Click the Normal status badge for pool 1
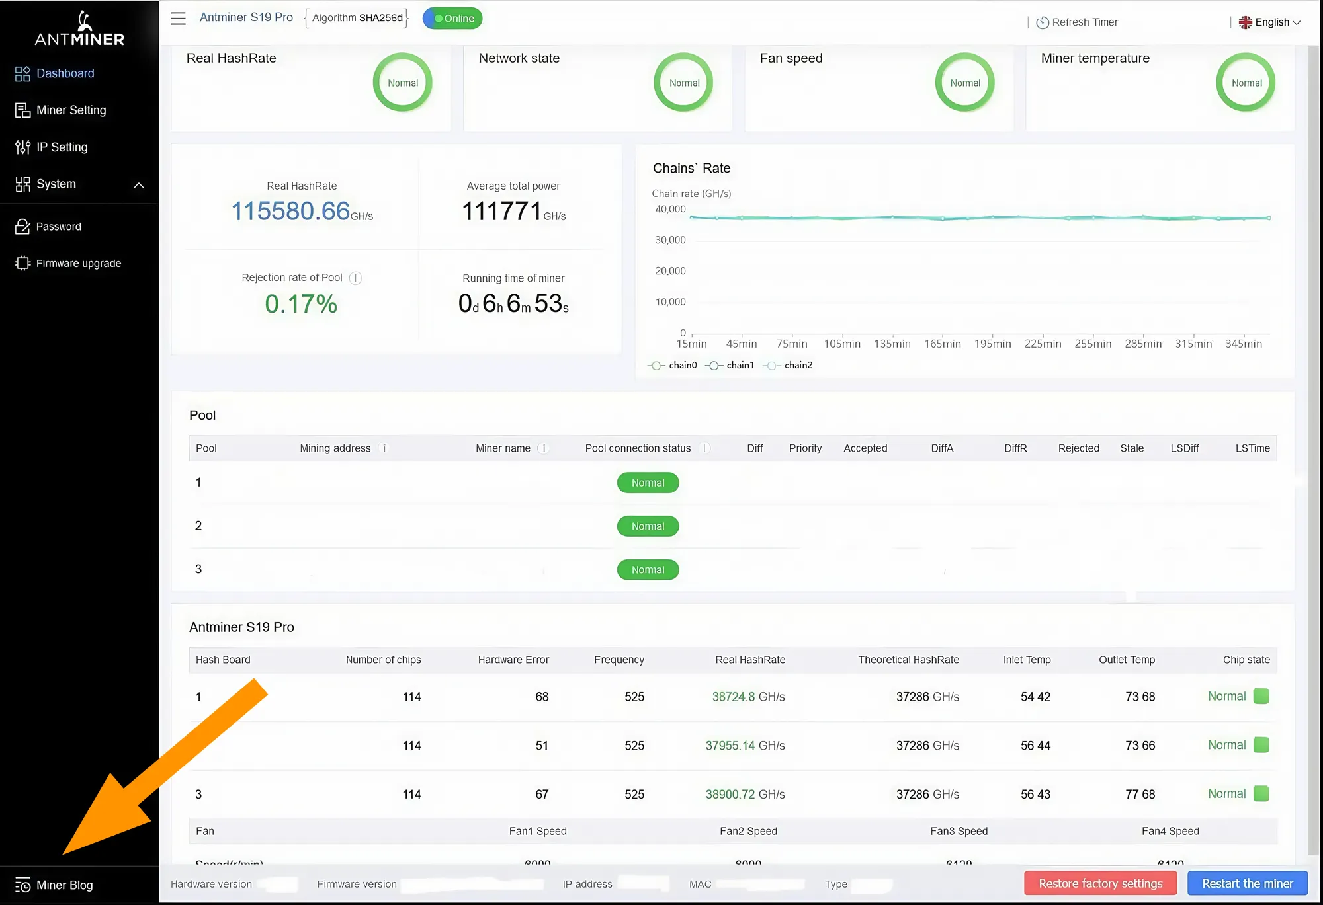 (648, 483)
